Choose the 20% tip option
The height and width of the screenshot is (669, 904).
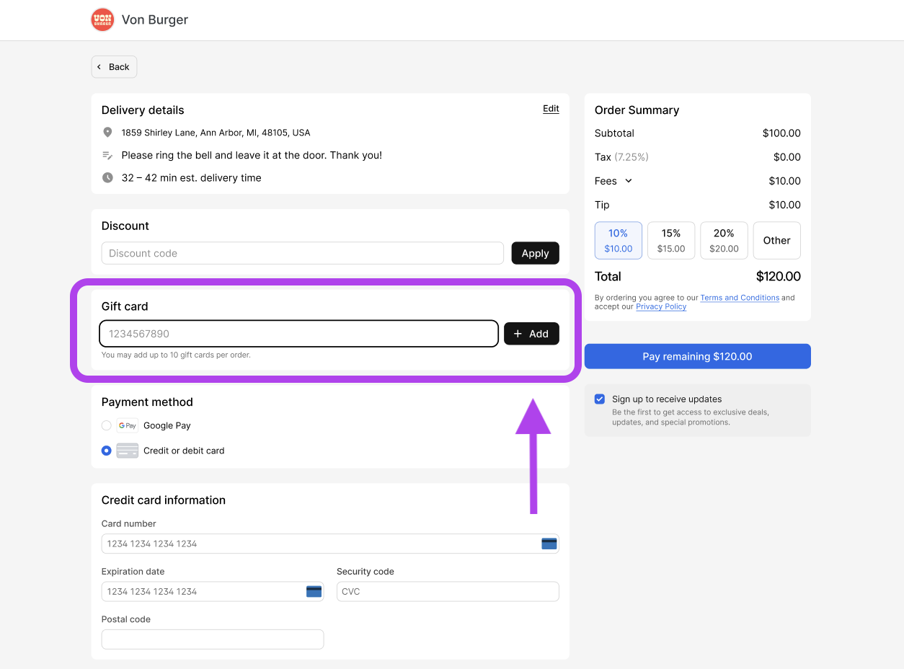point(724,240)
